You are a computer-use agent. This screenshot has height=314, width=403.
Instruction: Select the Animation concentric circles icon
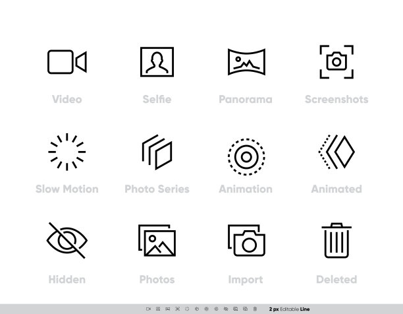pos(246,157)
